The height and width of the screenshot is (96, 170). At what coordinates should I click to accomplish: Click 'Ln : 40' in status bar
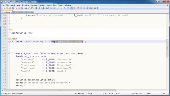104,94
